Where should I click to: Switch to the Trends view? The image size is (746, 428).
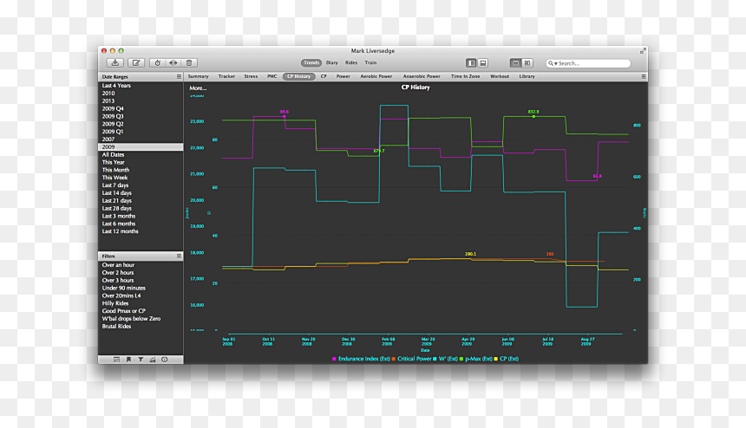pos(311,62)
